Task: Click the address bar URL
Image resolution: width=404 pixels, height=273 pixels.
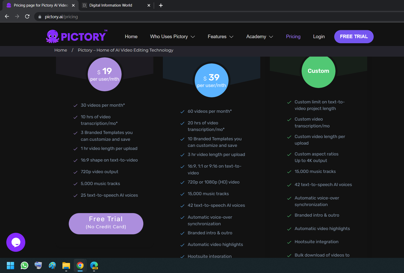Action: pos(61,17)
